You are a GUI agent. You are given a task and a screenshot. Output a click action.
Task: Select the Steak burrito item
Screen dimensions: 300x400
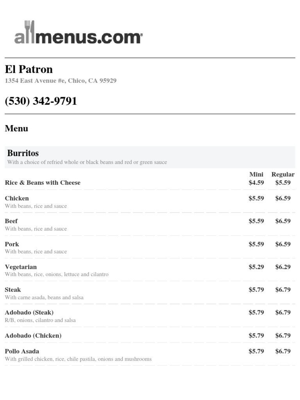(x=13, y=289)
